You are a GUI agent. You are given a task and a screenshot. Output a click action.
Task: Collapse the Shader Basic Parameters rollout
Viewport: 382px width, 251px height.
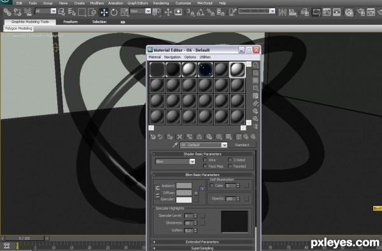pos(202,154)
